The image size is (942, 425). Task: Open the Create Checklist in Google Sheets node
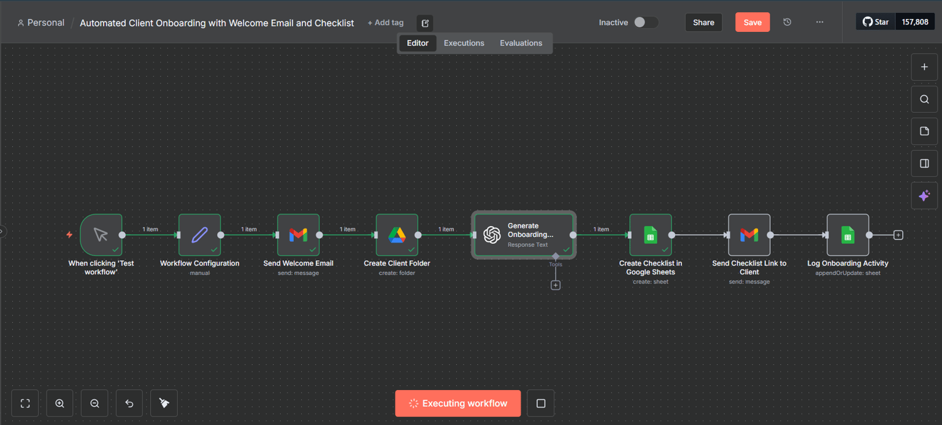pos(651,235)
